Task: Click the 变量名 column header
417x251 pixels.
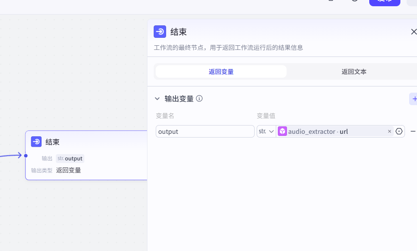Action: (x=165, y=116)
